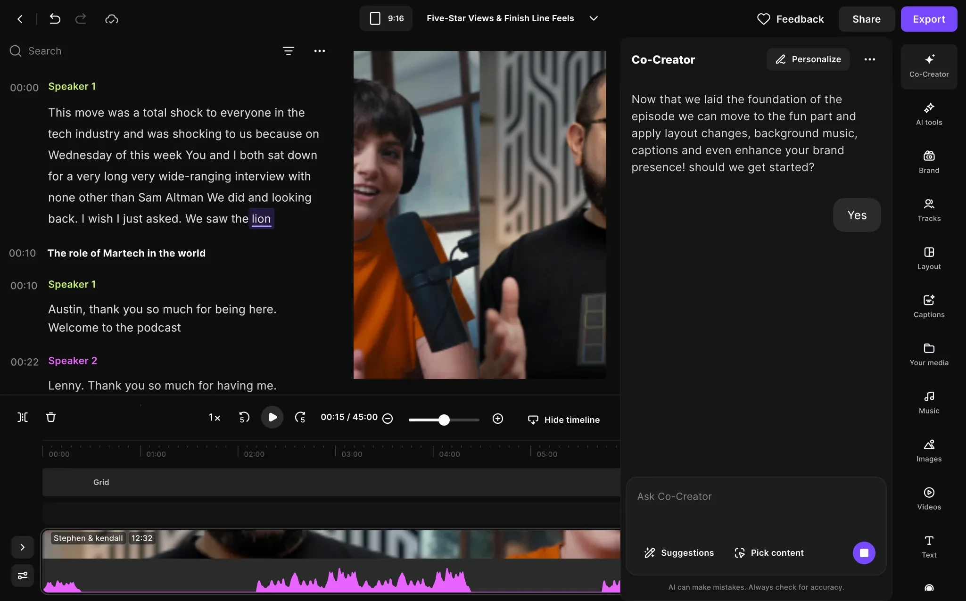
Task: Skip forward five seconds
Action: click(x=300, y=418)
